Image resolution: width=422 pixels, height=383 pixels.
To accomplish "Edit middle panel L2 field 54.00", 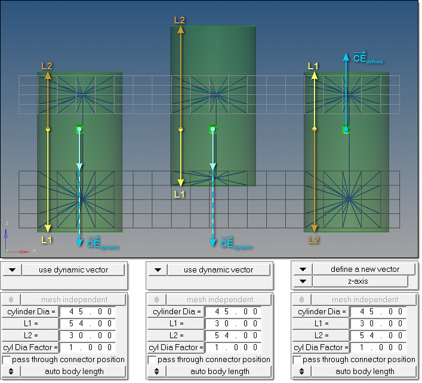I will 233,336.
